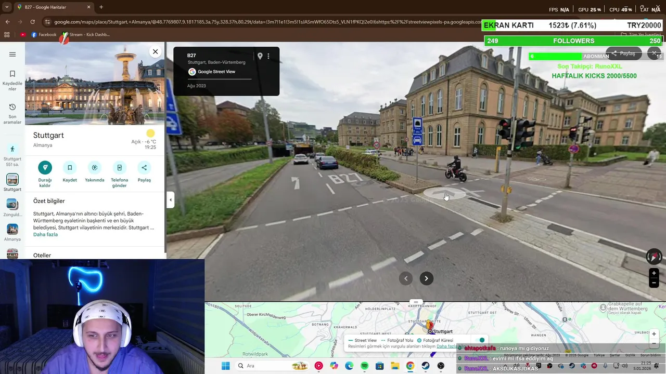Click the Street View compass
This screenshot has height=374, width=666.
tap(654, 257)
